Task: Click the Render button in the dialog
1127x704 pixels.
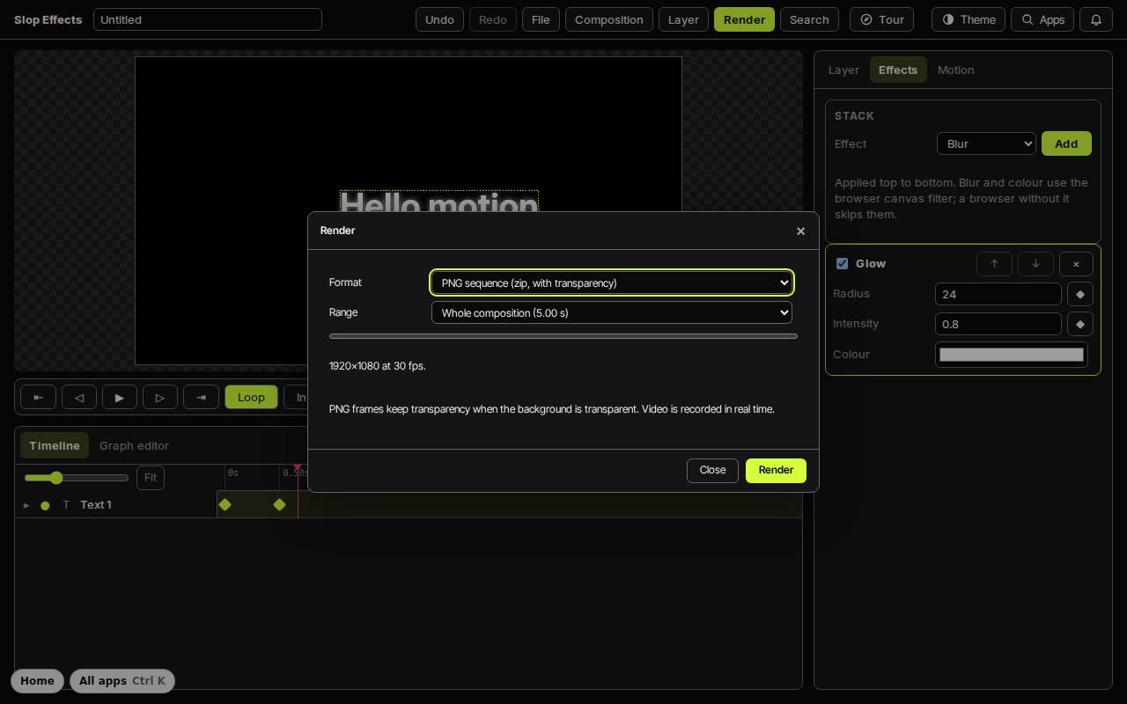Action: (x=776, y=470)
